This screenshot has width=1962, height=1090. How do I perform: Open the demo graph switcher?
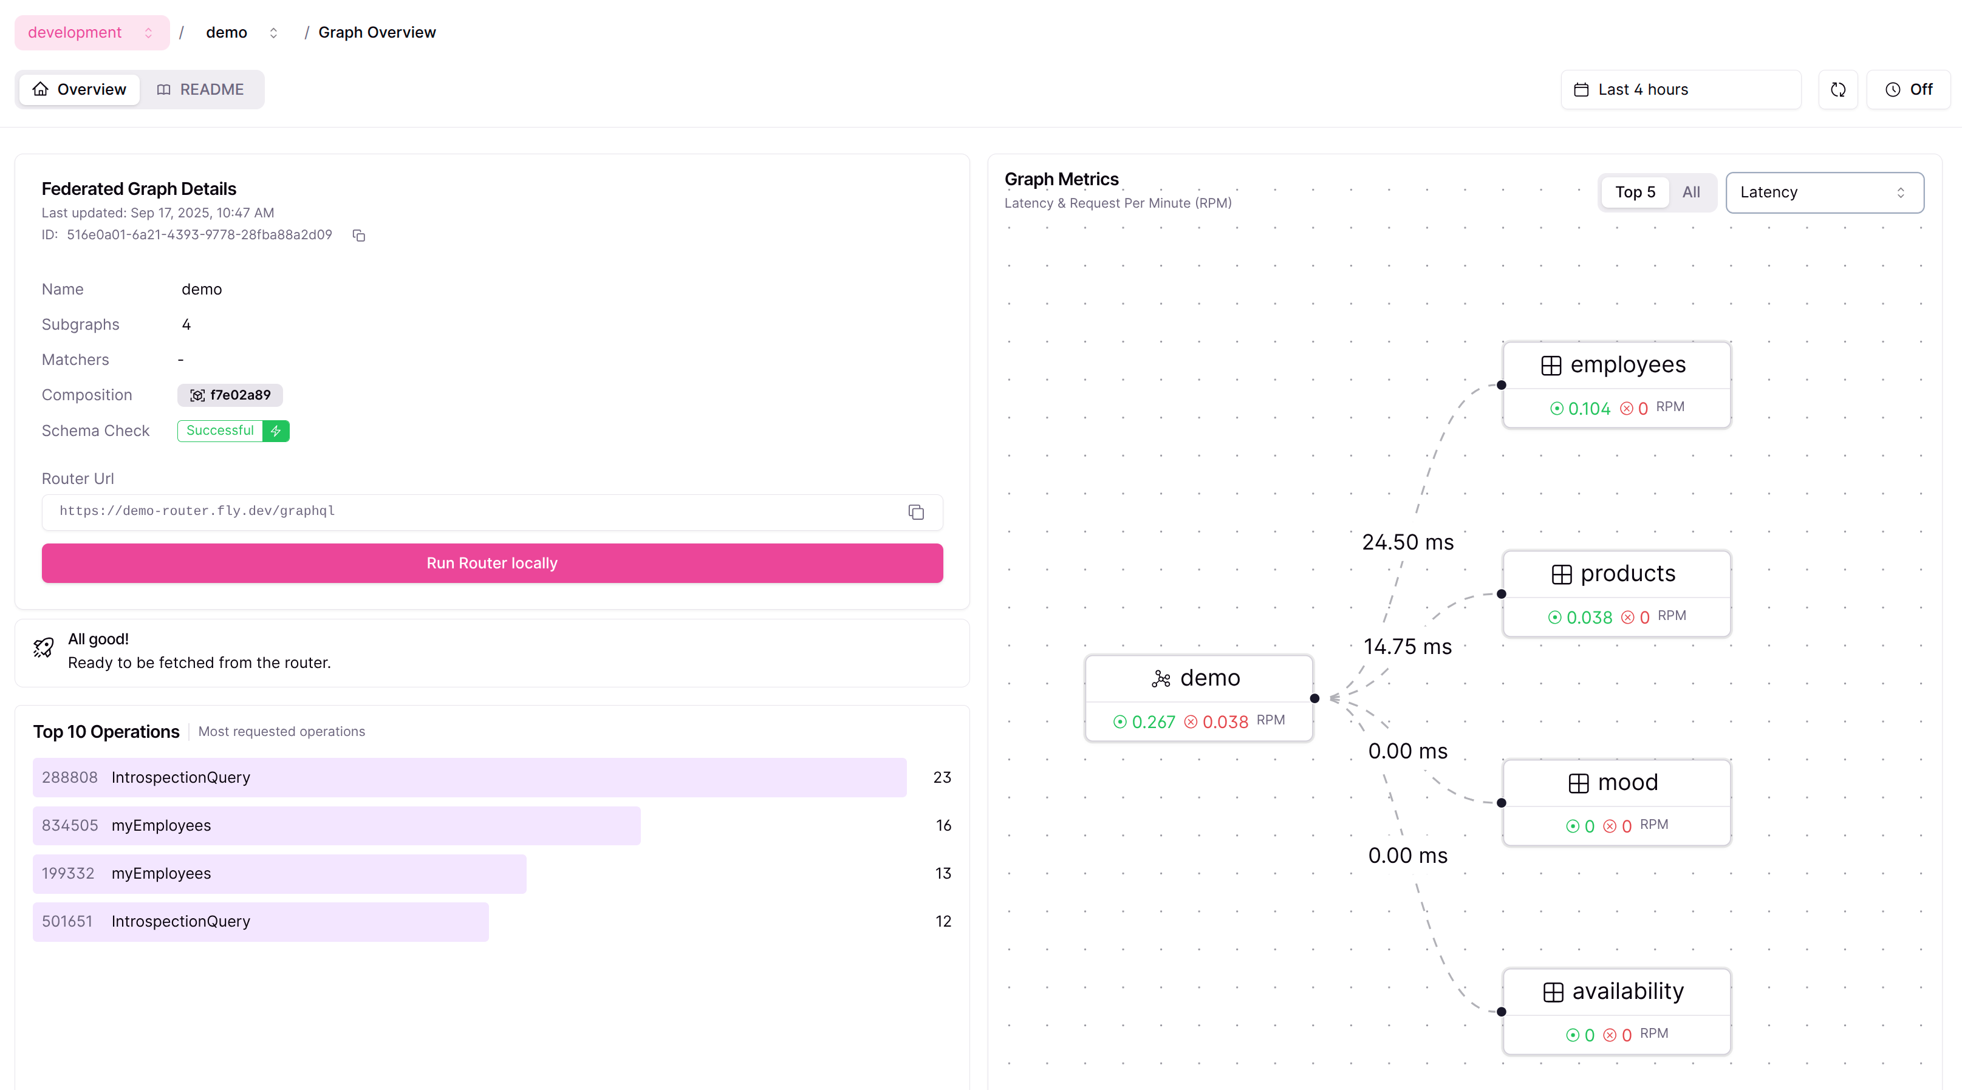click(241, 33)
